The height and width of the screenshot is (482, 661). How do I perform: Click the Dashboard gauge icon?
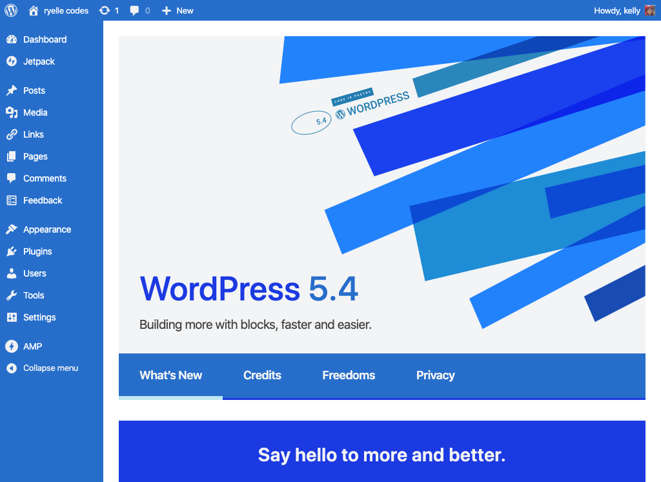pyautogui.click(x=12, y=39)
